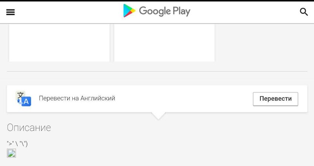Click the colorful Google Play triangle logo
Viewport: 314px width, 166px height.
pos(129,11)
